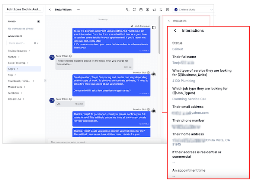Click the phone call icon
253x182 pixels.
(x=128, y=10)
